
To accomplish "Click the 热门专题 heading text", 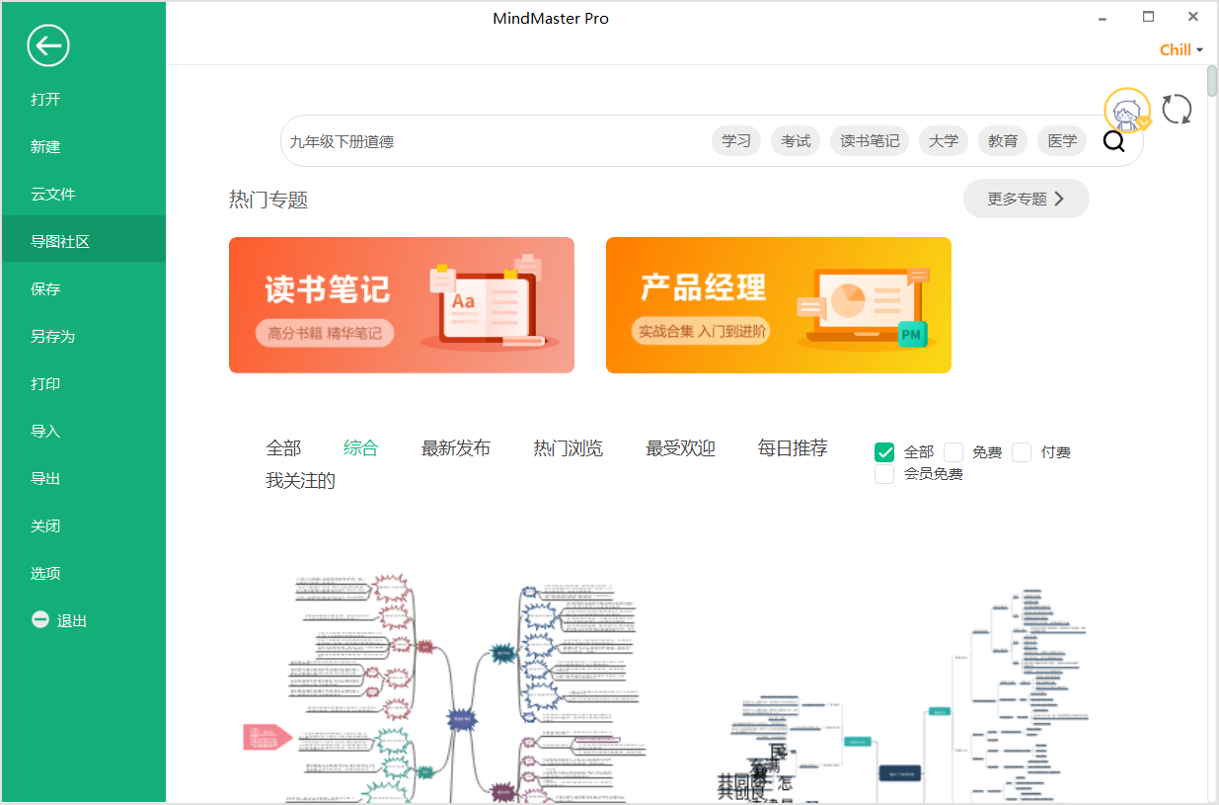I will pyautogui.click(x=268, y=200).
